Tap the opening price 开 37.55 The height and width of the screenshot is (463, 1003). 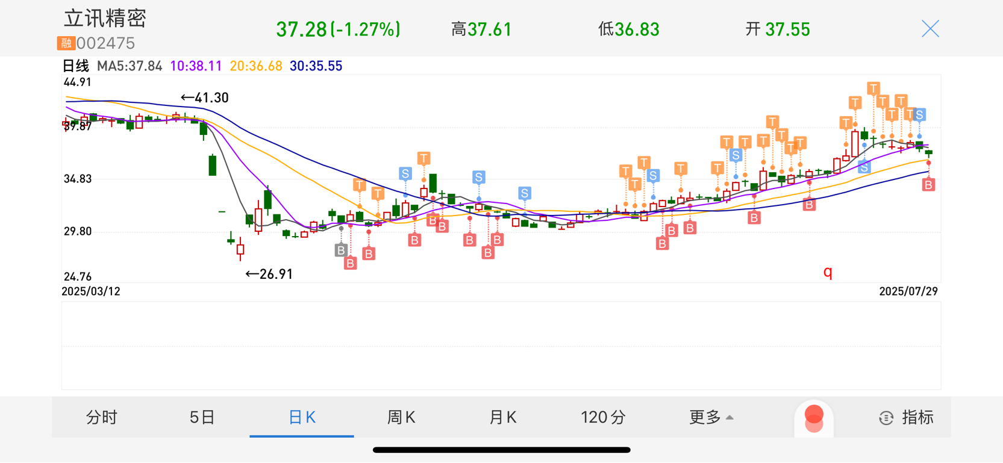tap(778, 30)
